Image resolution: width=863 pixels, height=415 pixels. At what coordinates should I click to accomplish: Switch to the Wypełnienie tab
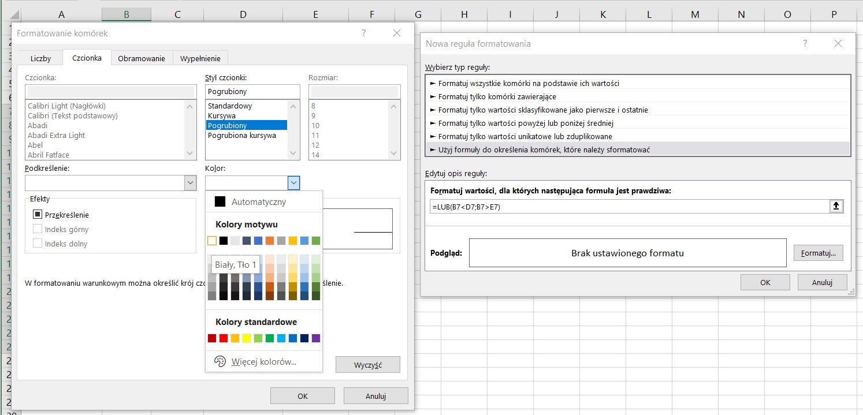(x=200, y=58)
